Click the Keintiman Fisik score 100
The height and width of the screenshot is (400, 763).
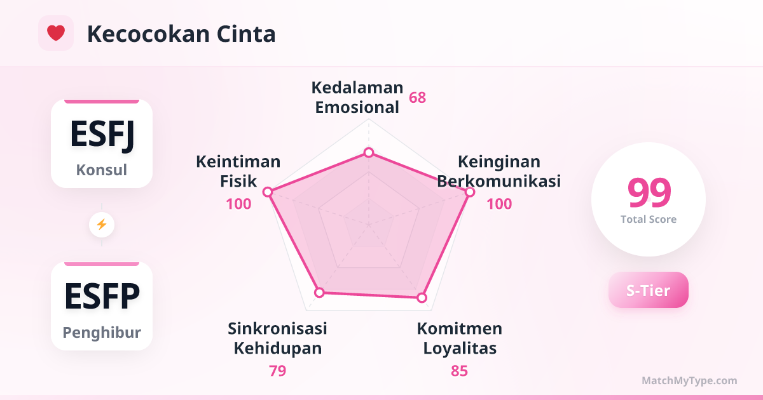click(x=238, y=204)
